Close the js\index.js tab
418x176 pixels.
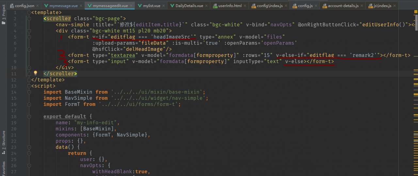tap(395, 6)
